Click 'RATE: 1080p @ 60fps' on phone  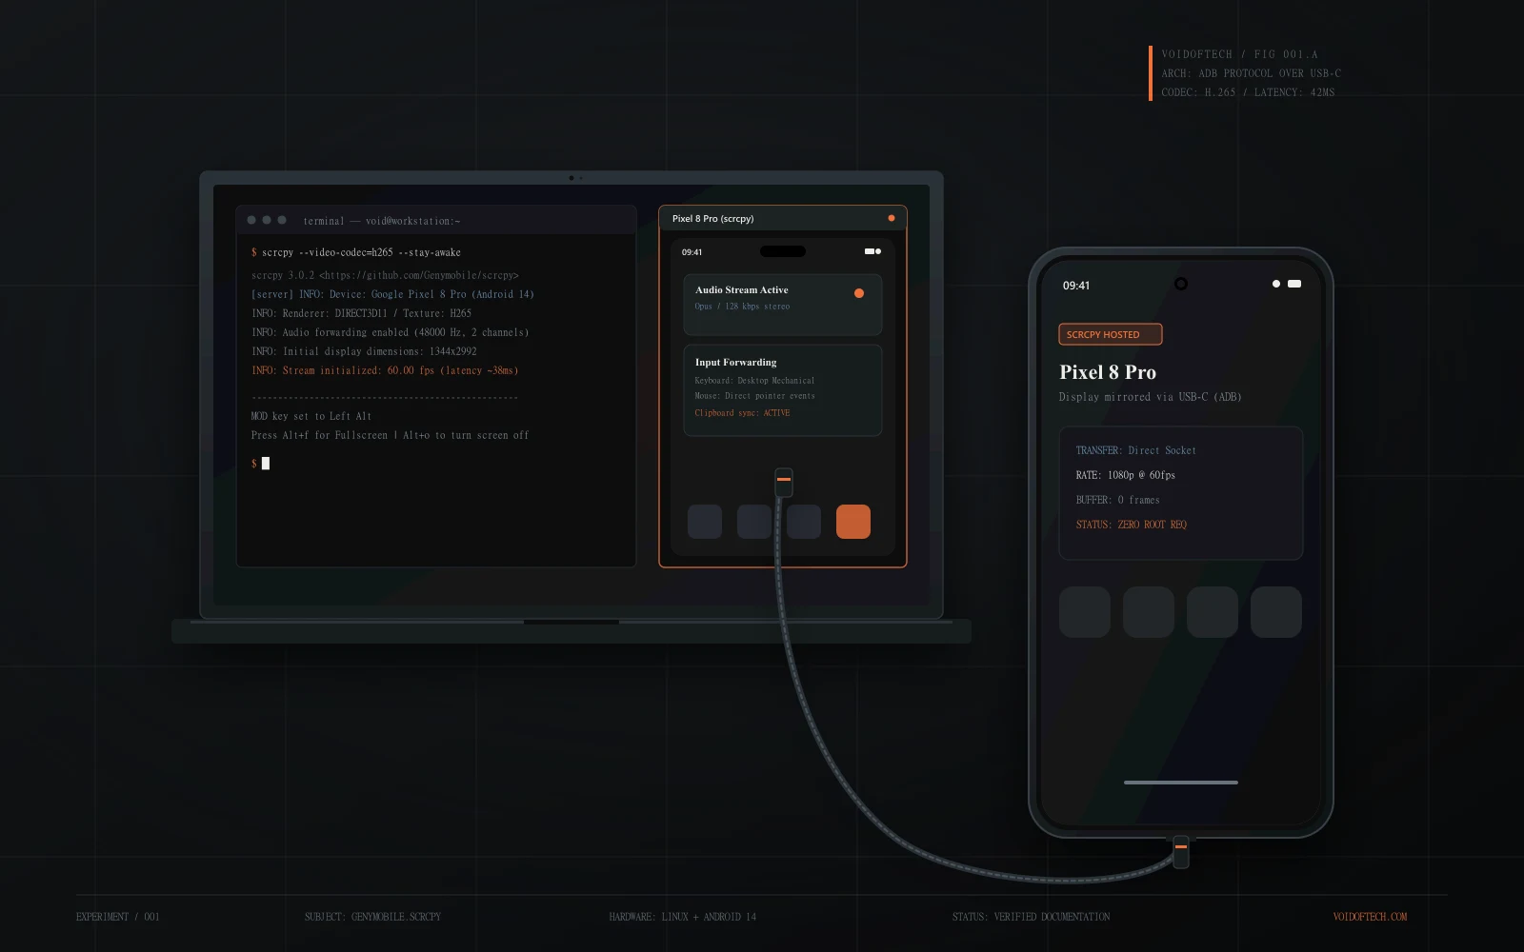point(1125,475)
